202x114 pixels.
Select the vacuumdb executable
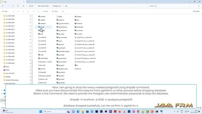tap(79, 30)
